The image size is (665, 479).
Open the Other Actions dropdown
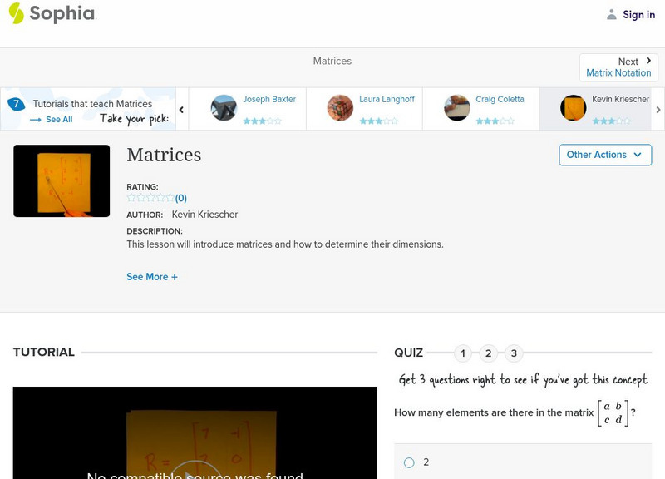coord(605,155)
